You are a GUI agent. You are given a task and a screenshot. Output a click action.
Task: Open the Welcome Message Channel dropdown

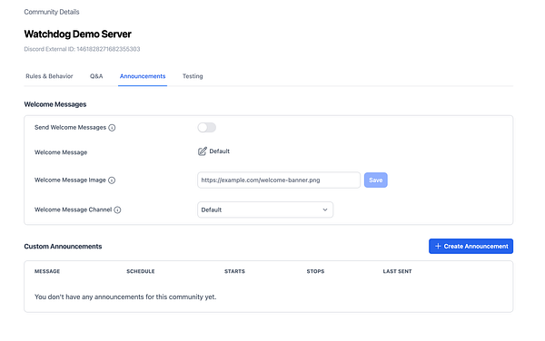pos(265,209)
